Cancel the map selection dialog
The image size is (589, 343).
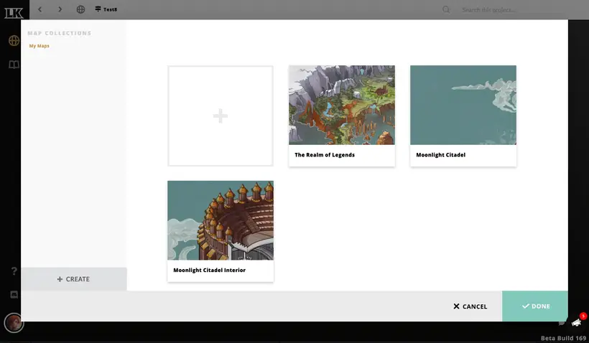coord(470,306)
